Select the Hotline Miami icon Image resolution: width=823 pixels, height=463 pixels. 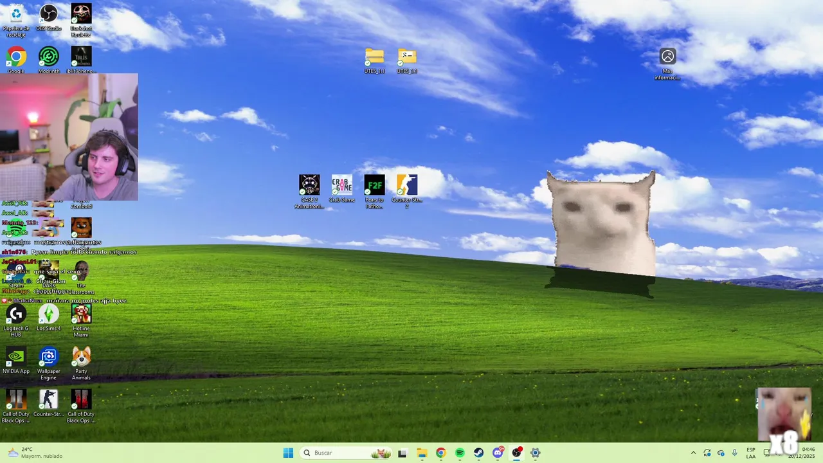[x=81, y=320]
